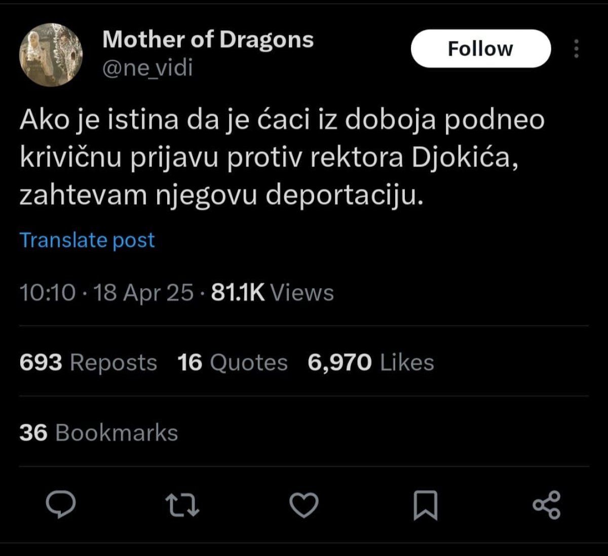Screen dimensions: 608x556
Task: Open the three-dot more options menu
Action: coord(576,49)
